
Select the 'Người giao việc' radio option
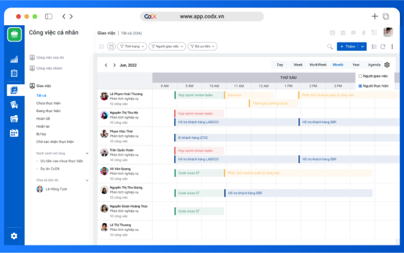tap(360, 76)
